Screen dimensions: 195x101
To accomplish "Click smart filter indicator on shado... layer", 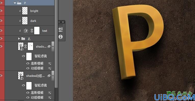I will pos(49,46).
